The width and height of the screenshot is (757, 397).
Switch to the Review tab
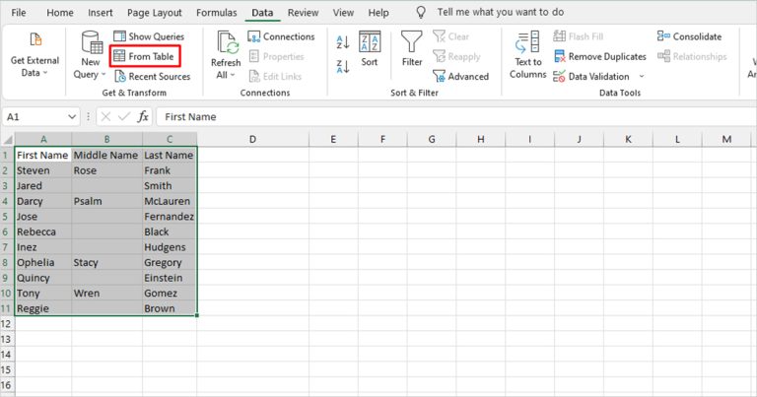tap(303, 13)
